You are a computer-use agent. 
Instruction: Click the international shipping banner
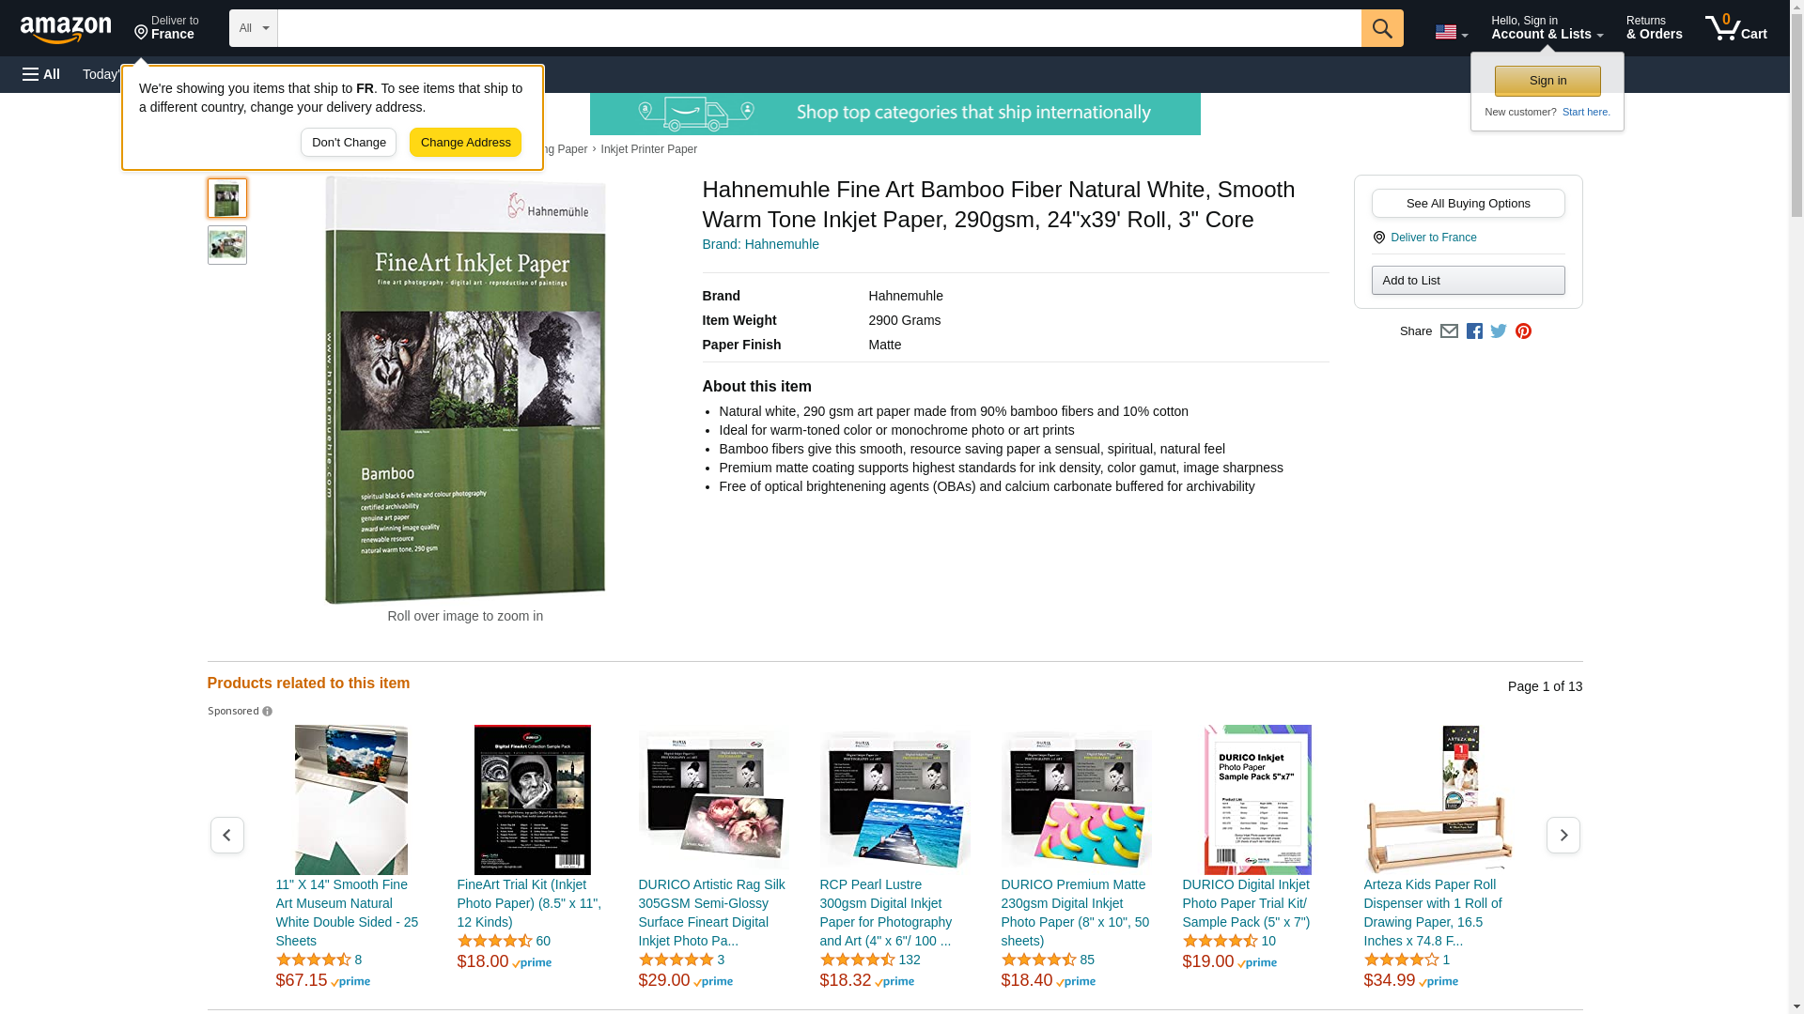895,114
